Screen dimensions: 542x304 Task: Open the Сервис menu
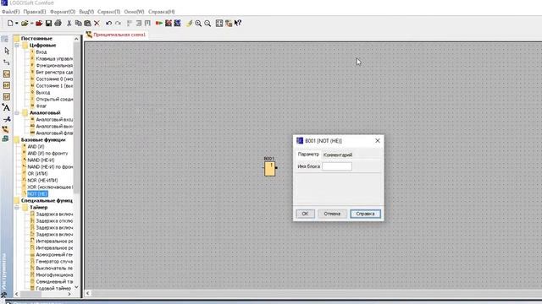tap(109, 12)
